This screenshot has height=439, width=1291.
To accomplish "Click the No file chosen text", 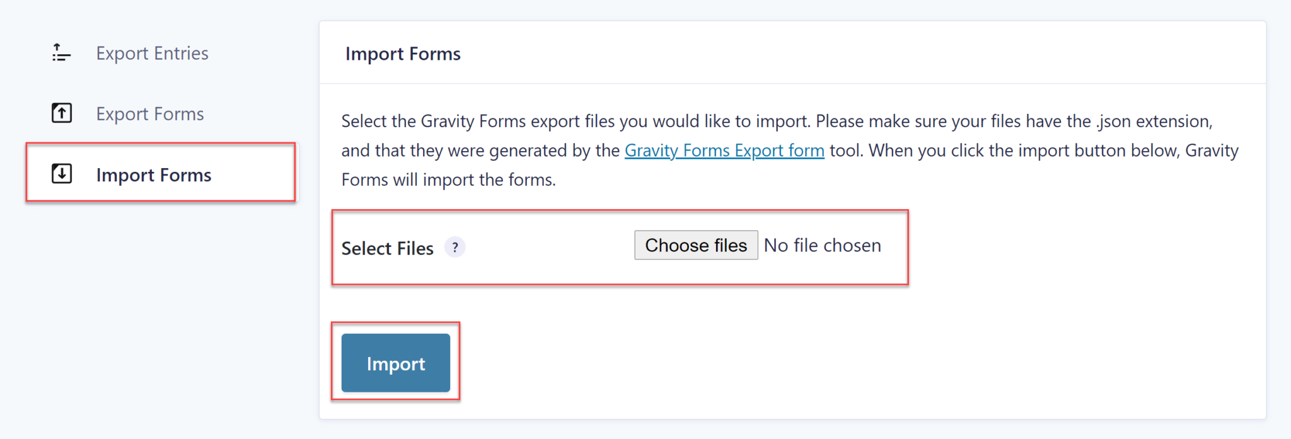I will tap(821, 245).
